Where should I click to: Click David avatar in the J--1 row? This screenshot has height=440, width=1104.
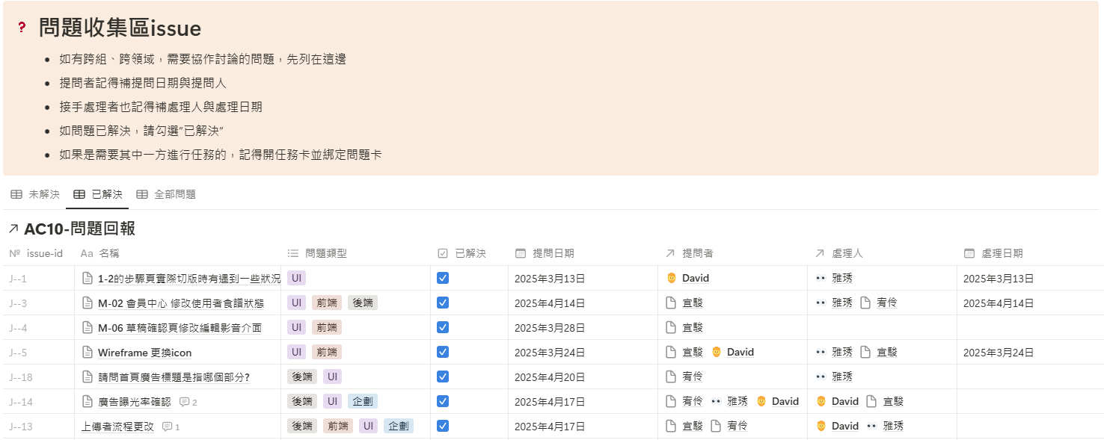671,279
